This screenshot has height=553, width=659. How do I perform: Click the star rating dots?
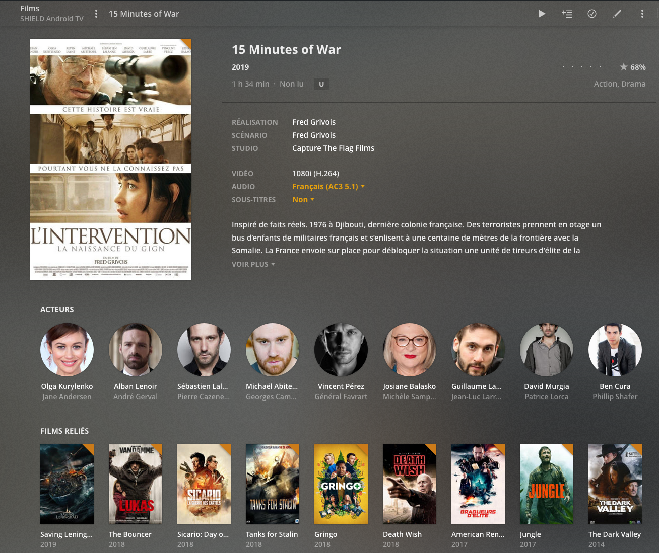coord(582,67)
